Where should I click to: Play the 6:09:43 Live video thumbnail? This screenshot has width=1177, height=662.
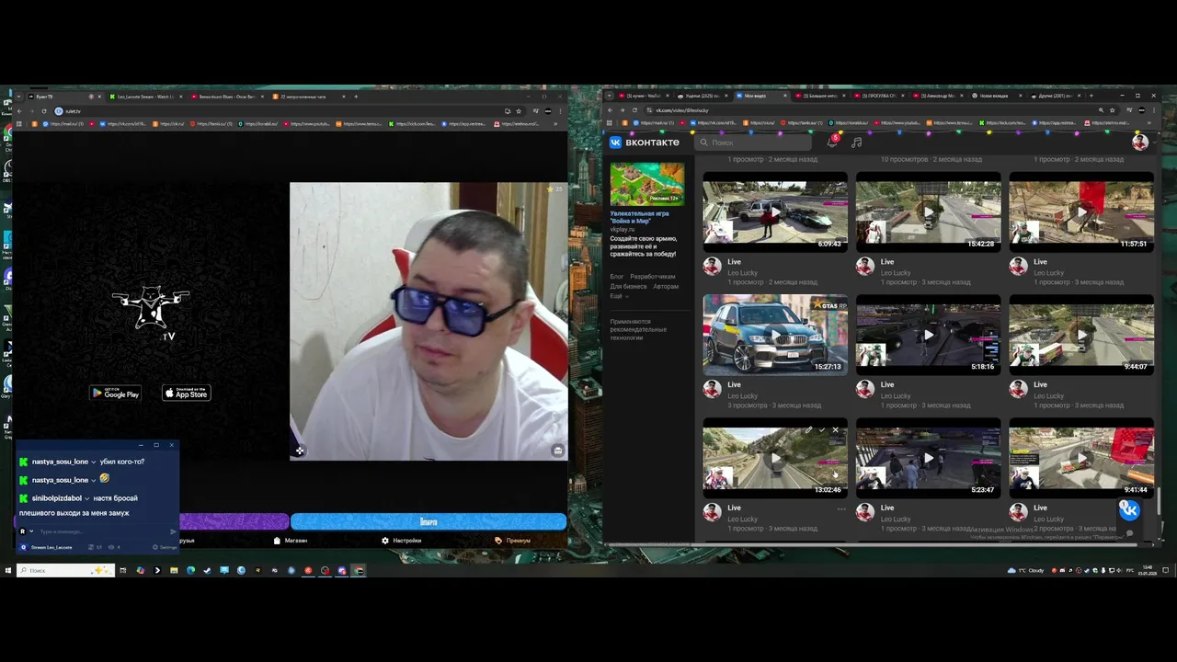[x=775, y=211]
